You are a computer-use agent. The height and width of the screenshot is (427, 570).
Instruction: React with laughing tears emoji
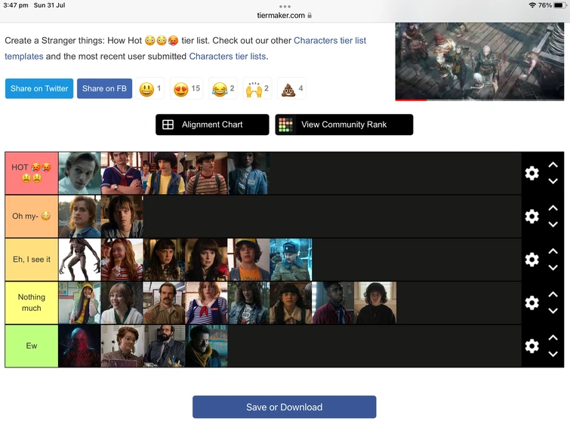[x=223, y=89]
